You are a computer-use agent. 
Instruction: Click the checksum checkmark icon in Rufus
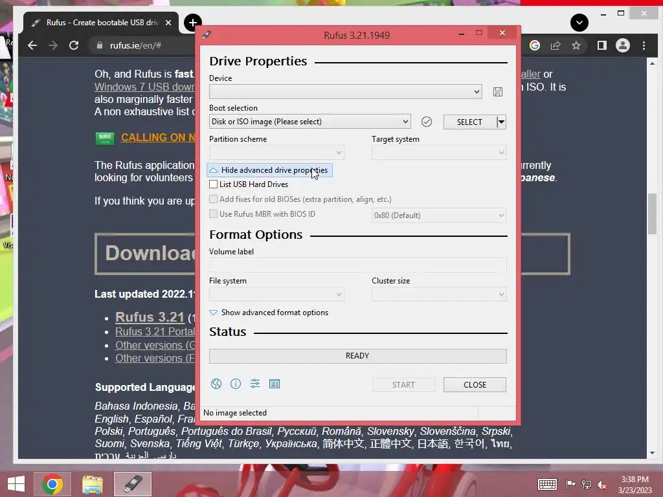pos(427,122)
